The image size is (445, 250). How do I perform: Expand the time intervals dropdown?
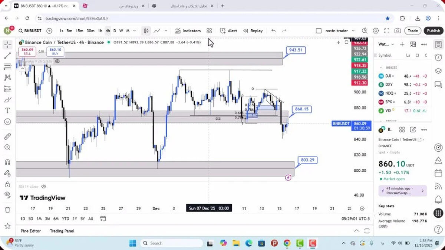point(134,31)
